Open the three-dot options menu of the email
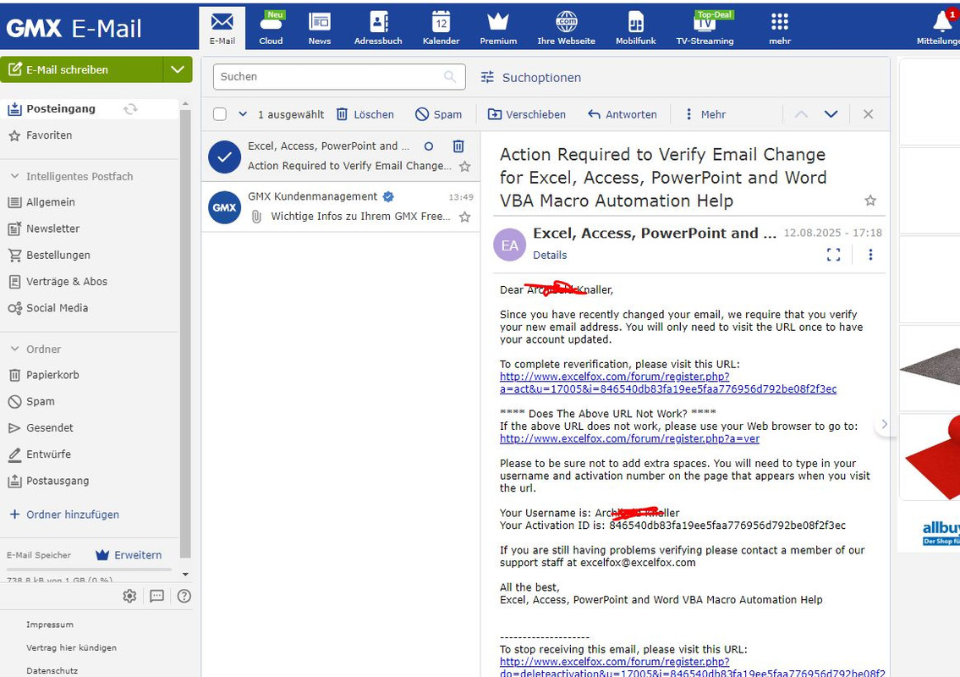Screen dimensions: 960x677 [870, 254]
